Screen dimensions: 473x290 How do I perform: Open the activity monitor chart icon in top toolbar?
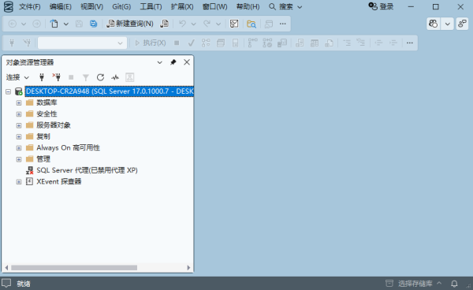tap(234, 24)
